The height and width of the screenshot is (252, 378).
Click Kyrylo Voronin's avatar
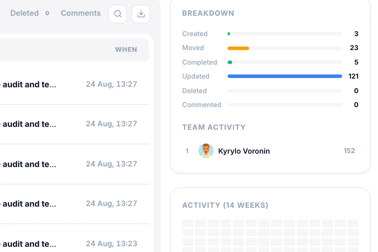206,151
